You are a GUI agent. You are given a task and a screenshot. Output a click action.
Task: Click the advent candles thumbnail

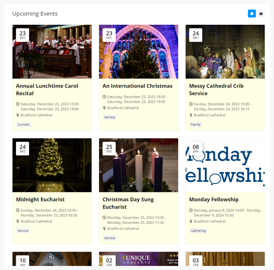point(138,165)
